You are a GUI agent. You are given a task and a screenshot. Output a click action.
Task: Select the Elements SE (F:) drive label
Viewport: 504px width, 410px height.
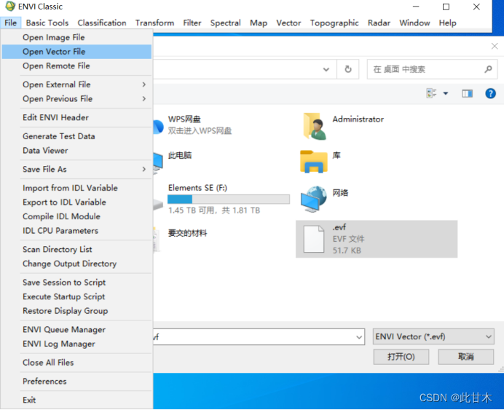tap(197, 188)
